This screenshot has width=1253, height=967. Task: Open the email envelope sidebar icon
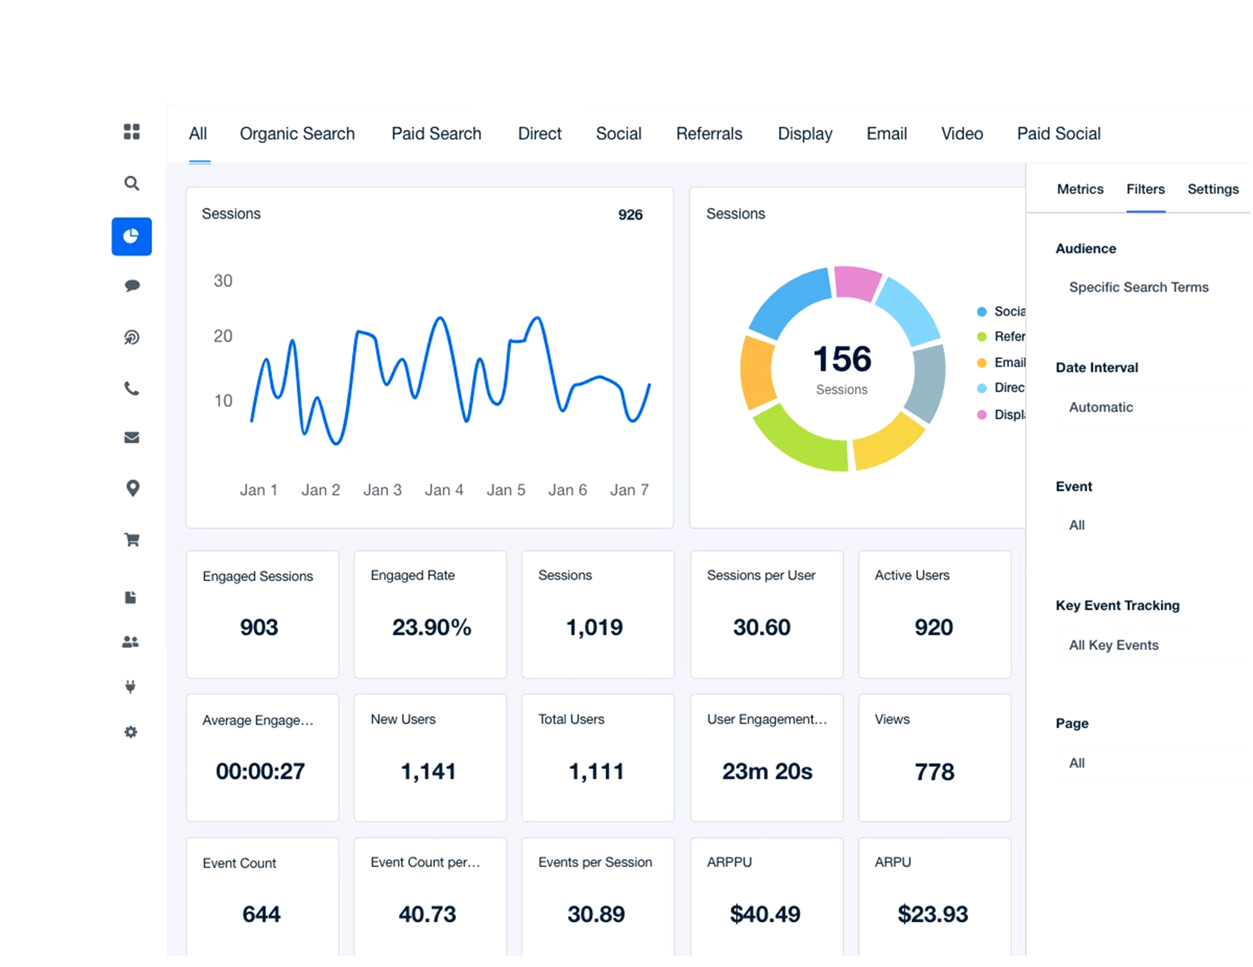(x=131, y=438)
